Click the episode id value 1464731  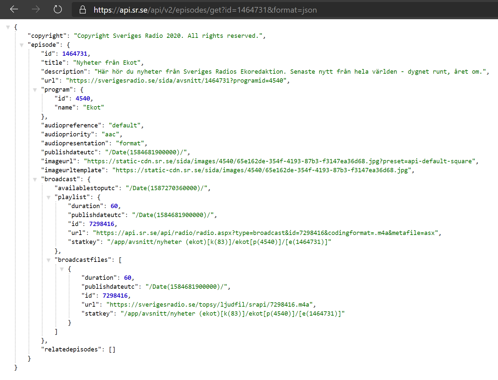pyautogui.click(x=75, y=54)
